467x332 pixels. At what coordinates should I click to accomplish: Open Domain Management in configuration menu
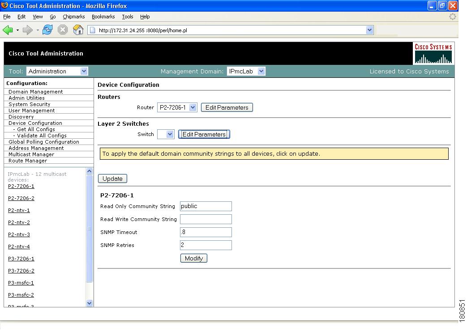tap(35, 92)
